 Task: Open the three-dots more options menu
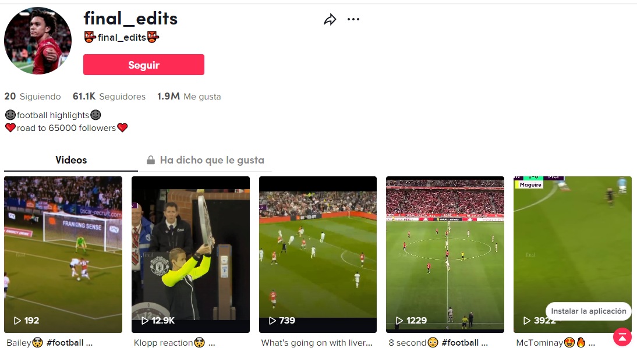[x=353, y=19]
